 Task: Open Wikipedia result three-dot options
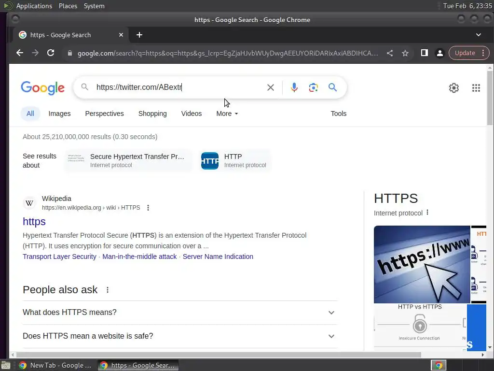point(148,208)
